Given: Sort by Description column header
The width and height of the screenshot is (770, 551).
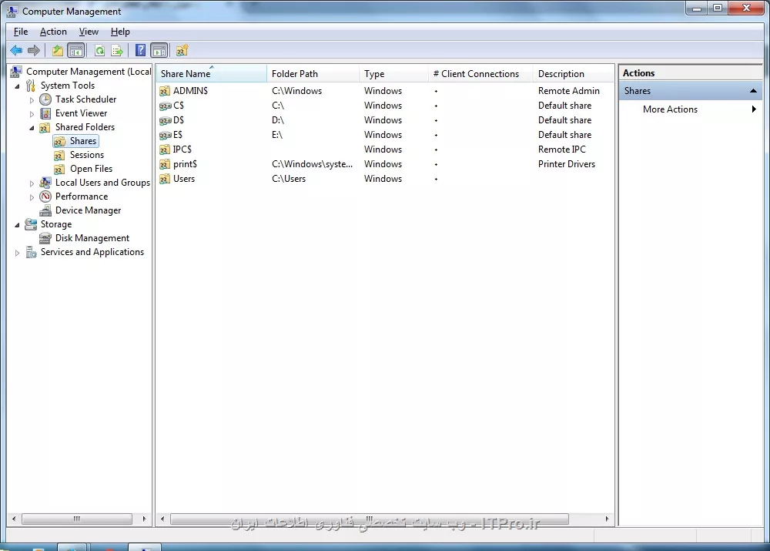Looking at the screenshot, I should click(573, 74).
